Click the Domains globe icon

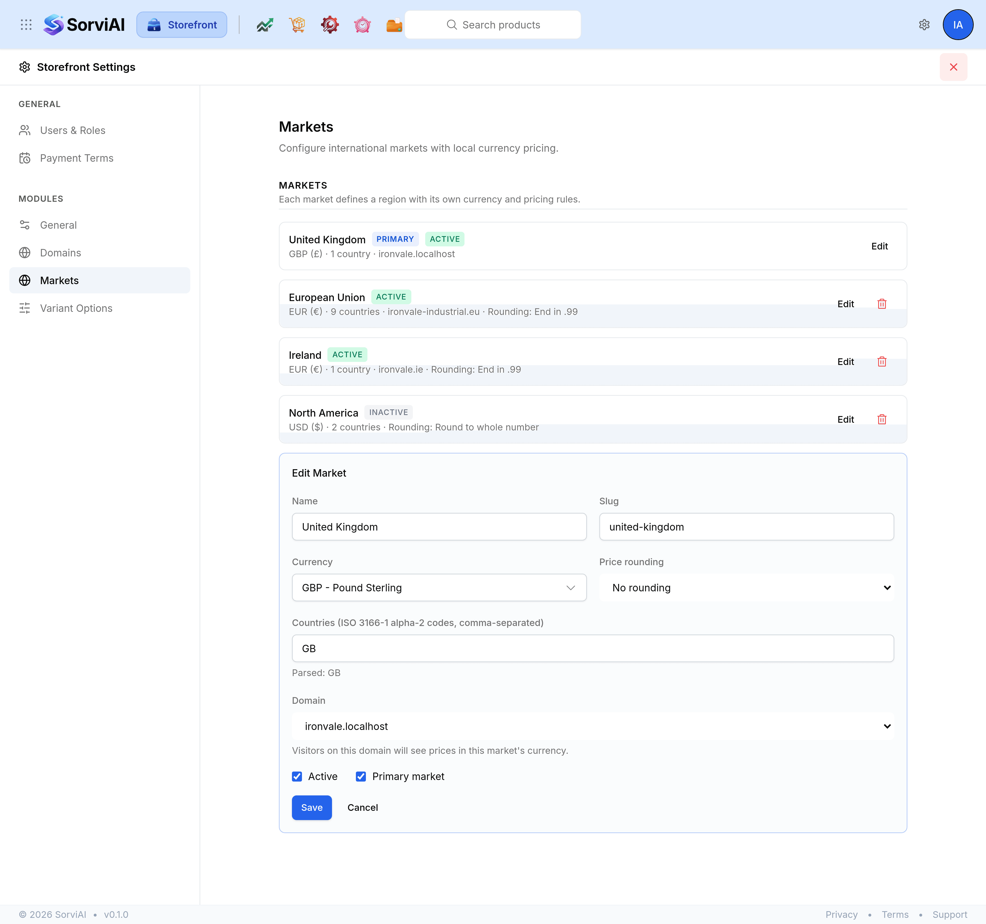tap(25, 253)
